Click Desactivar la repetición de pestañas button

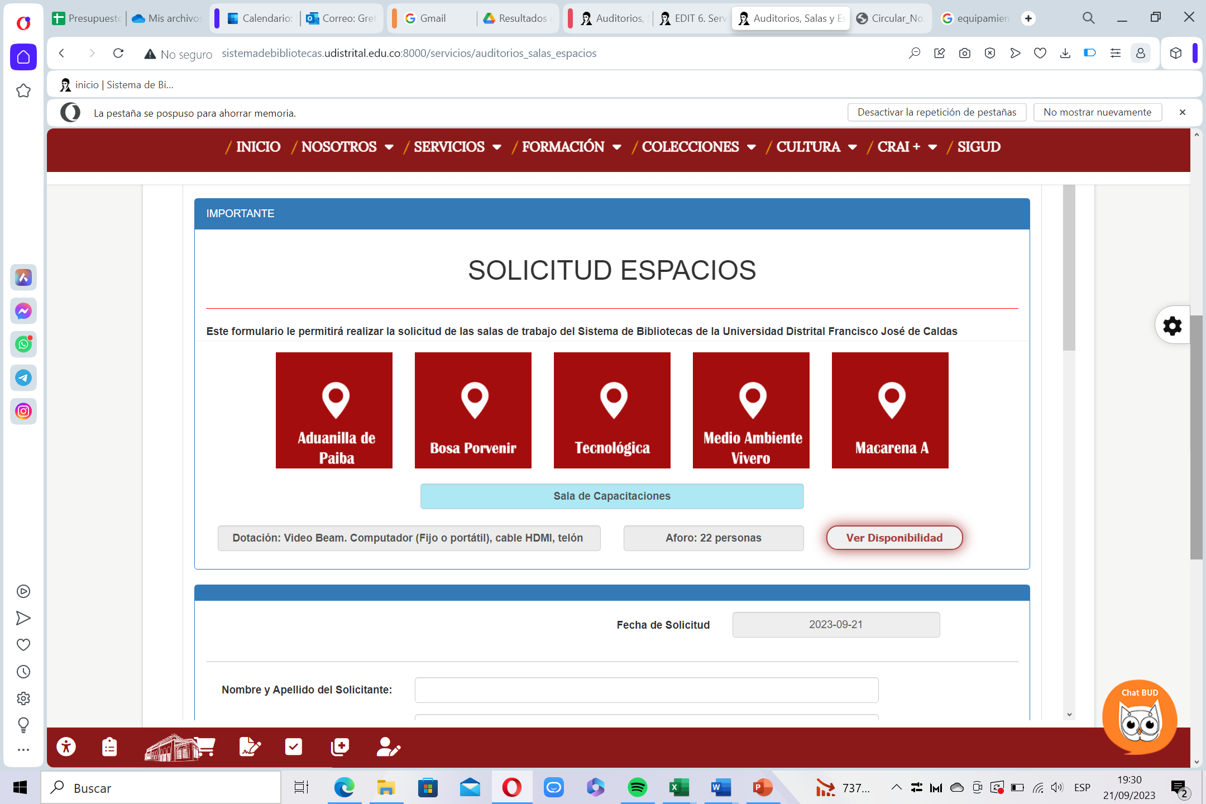pyautogui.click(x=936, y=112)
